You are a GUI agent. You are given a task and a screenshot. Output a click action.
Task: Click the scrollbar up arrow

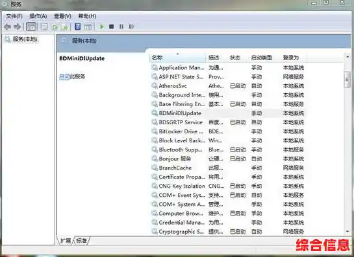click(x=348, y=57)
